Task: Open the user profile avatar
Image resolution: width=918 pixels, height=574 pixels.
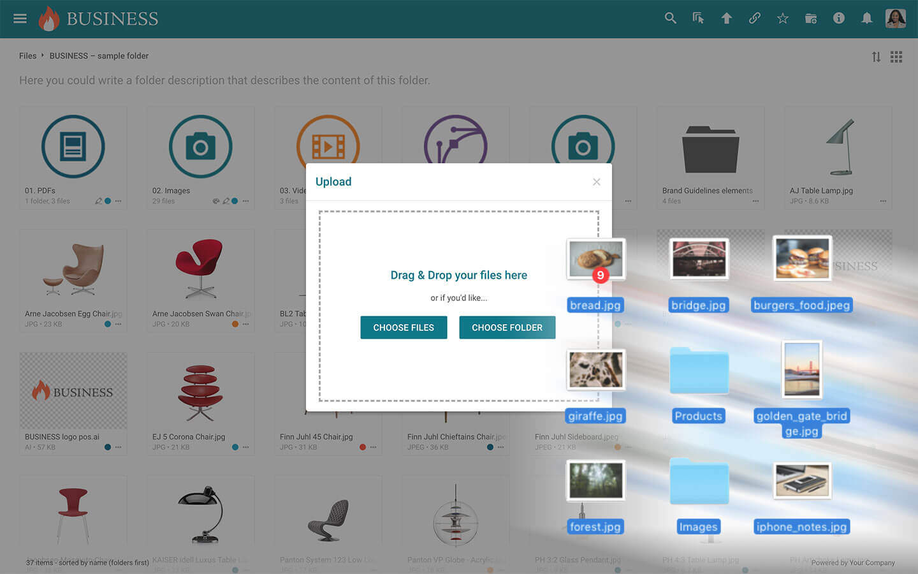Action: 896,18
